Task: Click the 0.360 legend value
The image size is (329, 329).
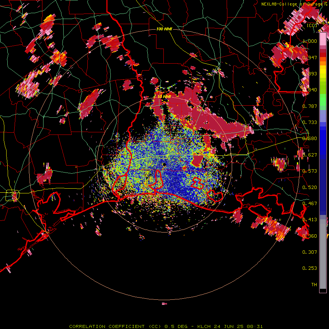Action: click(x=310, y=236)
